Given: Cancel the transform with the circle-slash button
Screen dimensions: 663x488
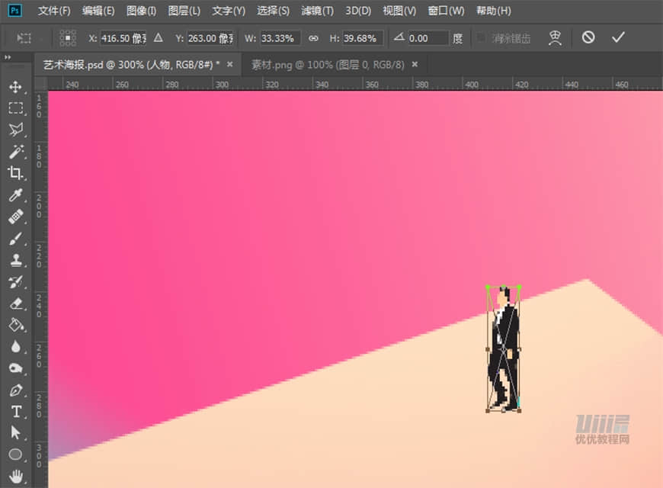Looking at the screenshot, I should [588, 37].
